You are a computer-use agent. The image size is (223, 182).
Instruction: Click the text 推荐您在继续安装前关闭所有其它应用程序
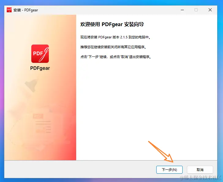pos(113,47)
